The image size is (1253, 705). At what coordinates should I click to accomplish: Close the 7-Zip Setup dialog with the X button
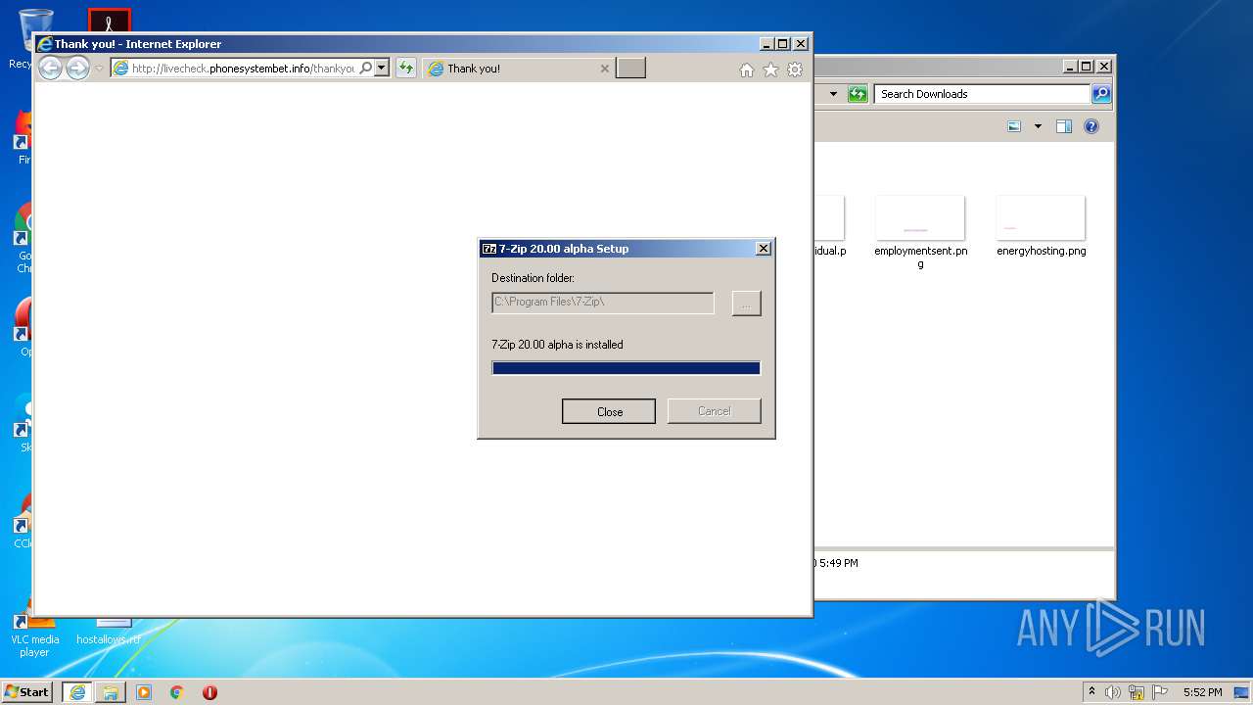tap(764, 249)
